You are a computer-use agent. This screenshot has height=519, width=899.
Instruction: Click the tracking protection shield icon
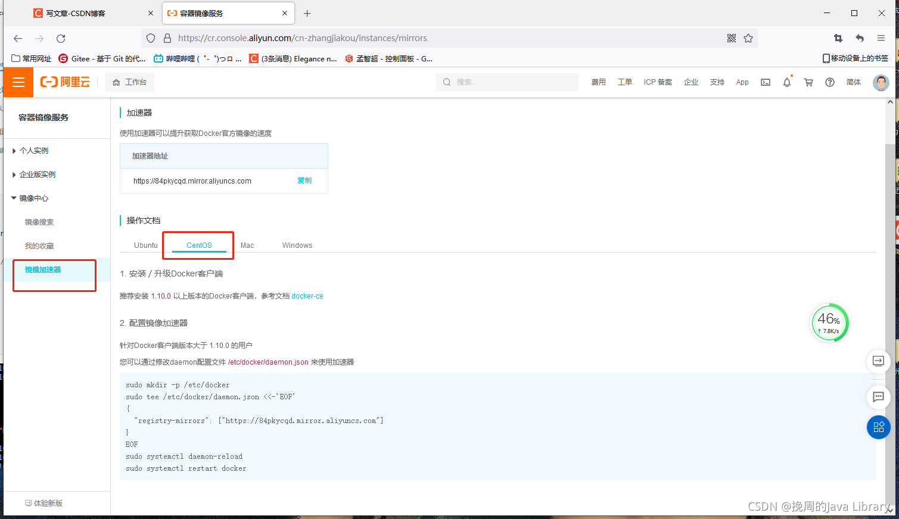click(x=151, y=38)
